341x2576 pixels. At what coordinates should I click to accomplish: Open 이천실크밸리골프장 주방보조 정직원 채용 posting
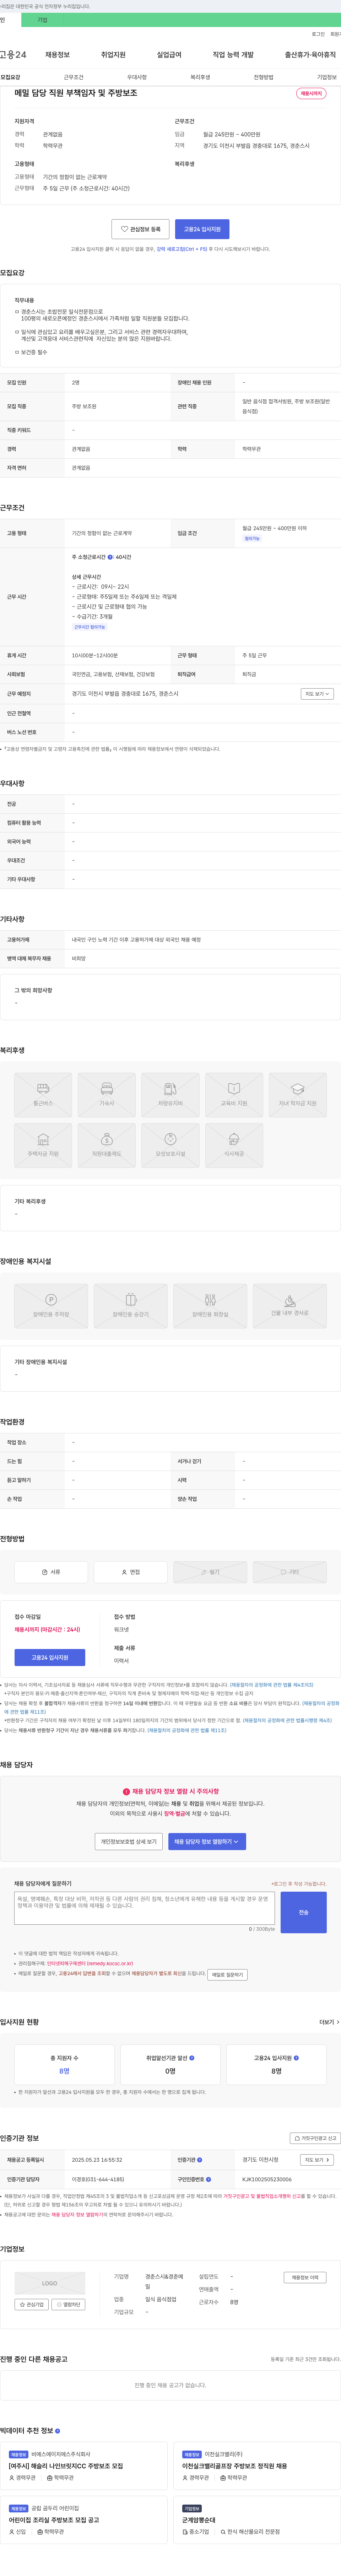click(234, 2466)
